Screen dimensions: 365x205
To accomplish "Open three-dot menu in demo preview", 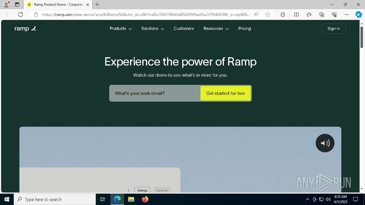I will tap(129, 190).
